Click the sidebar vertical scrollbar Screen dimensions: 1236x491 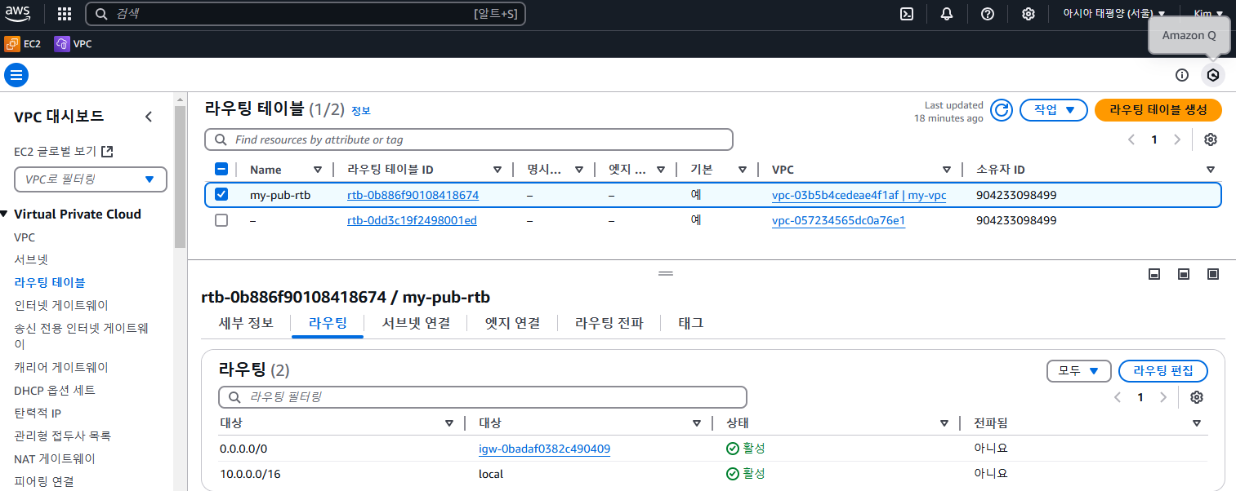click(x=180, y=177)
